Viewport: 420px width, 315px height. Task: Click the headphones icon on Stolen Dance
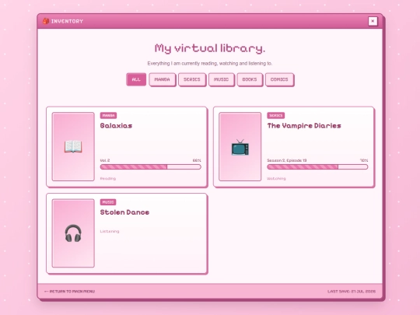pos(73,233)
